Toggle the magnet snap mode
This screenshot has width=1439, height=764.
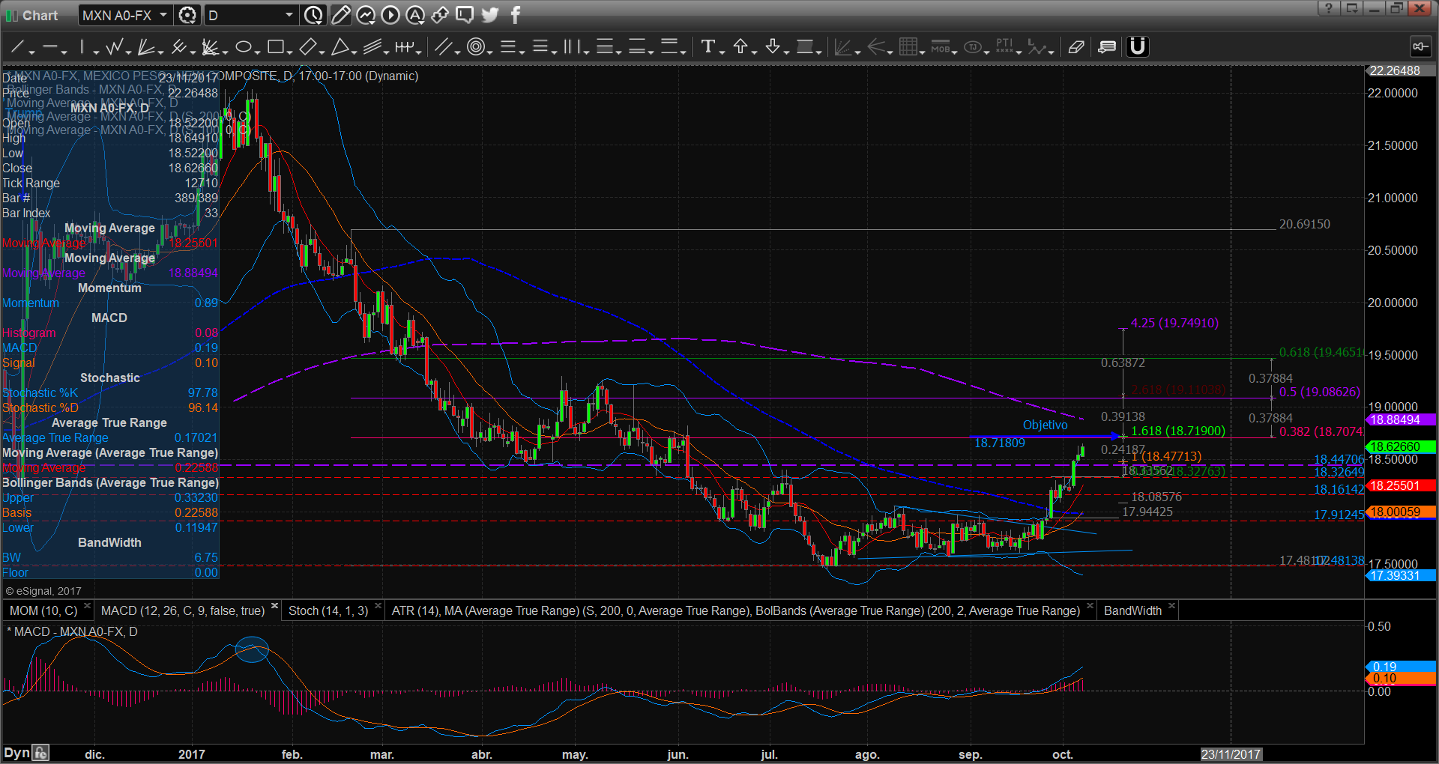coord(1138,46)
